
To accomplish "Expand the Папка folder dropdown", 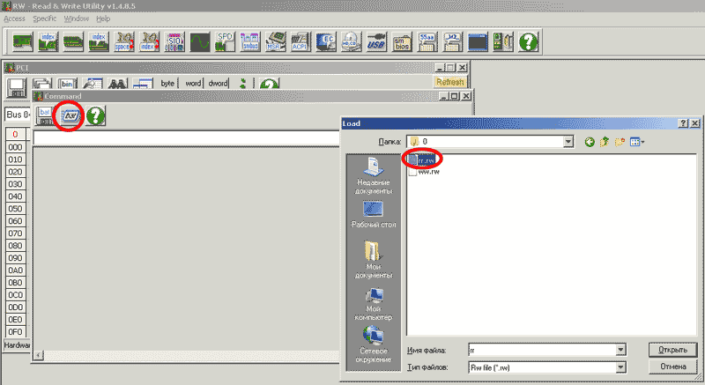I will [x=568, y=141].
